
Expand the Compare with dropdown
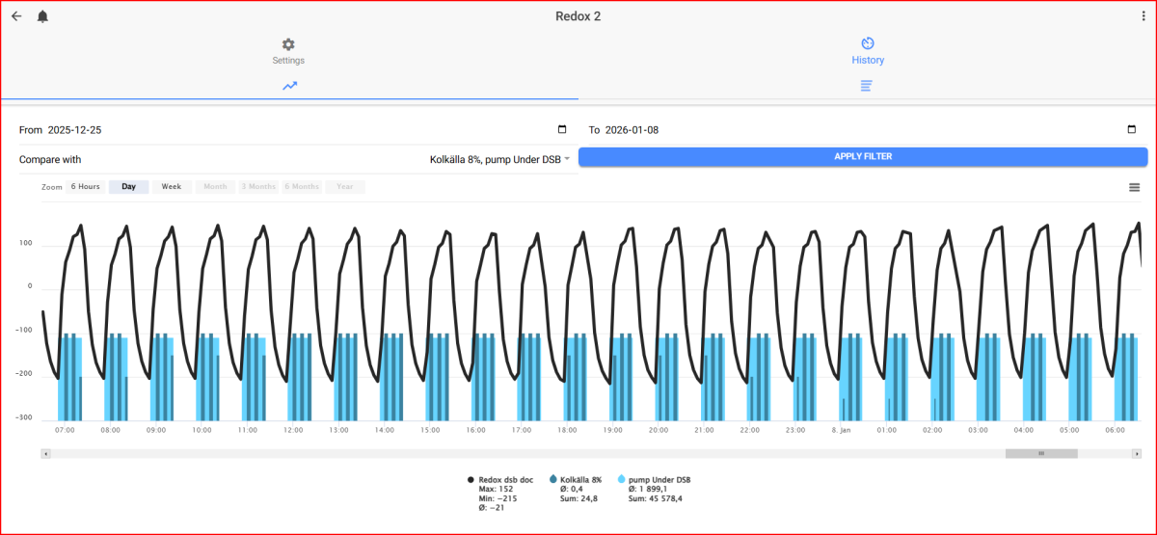point(500,159)
